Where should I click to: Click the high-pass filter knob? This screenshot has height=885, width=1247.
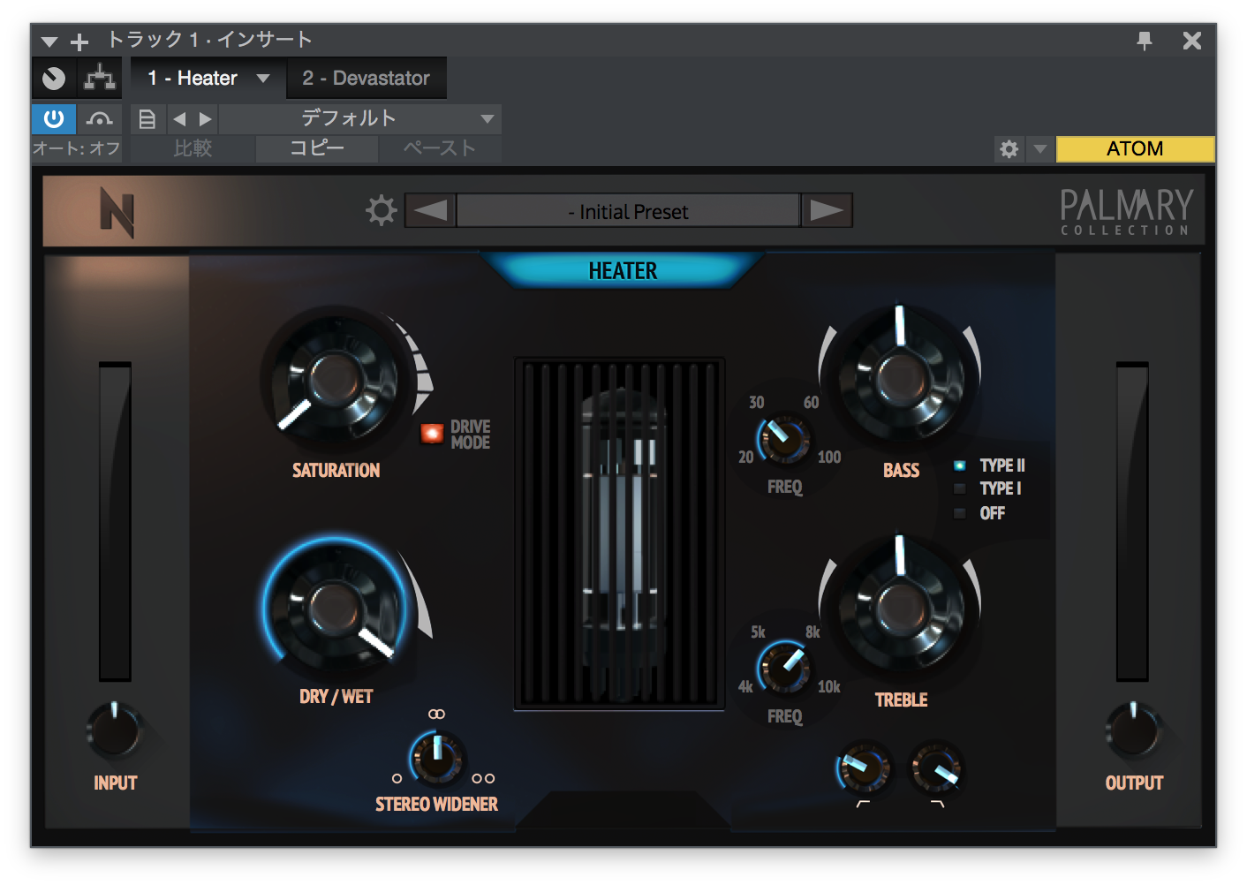tap(864, 768)
